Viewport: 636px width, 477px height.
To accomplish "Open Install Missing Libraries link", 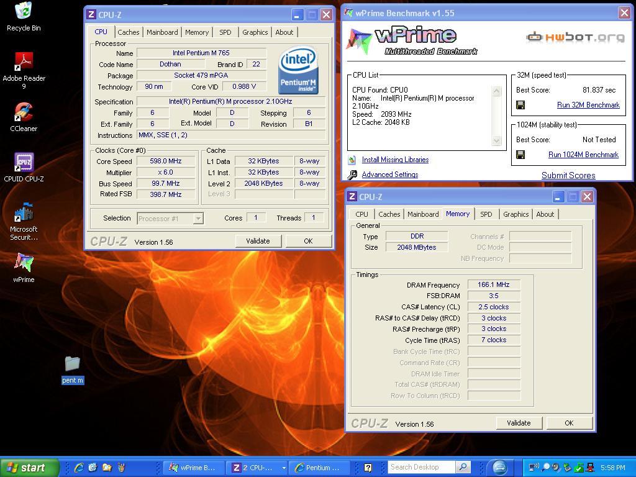I will point(395,160).
